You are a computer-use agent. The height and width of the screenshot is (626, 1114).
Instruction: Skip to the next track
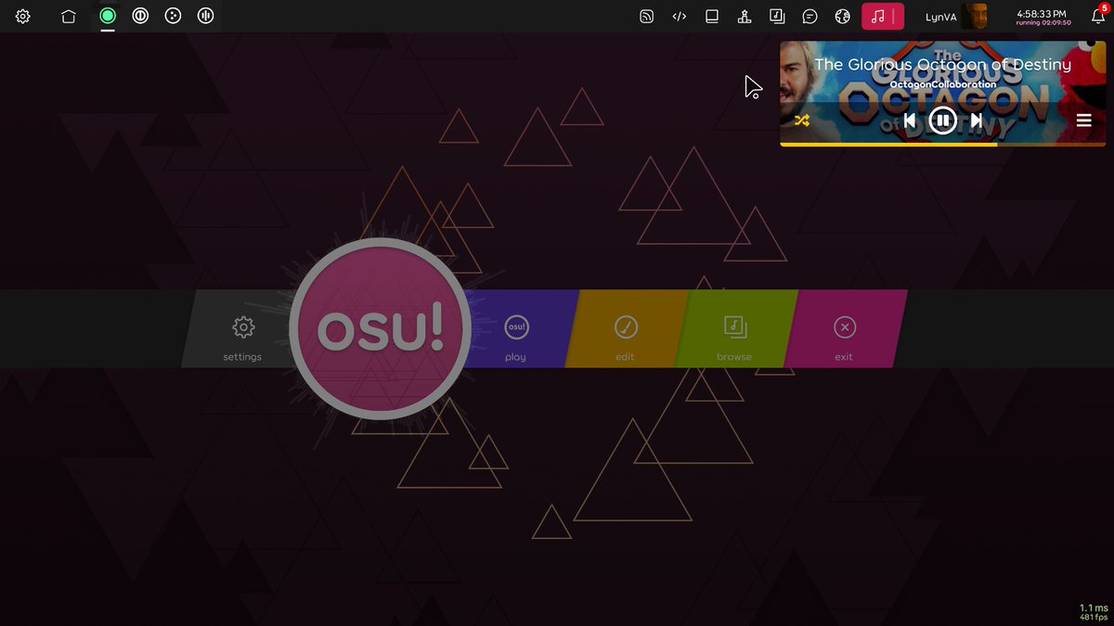click(976, 121)
